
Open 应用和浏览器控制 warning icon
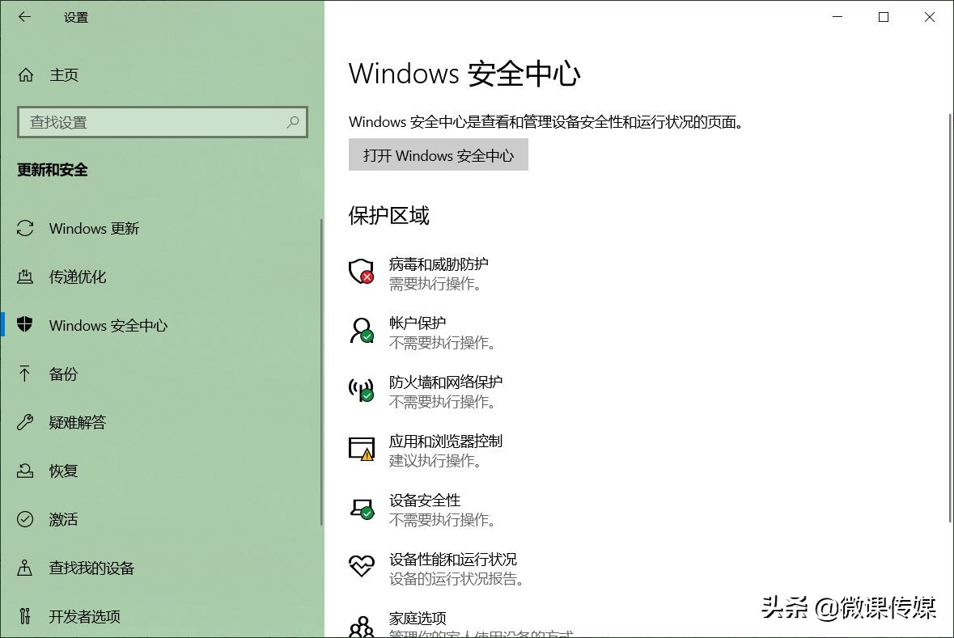click(x=361, y=450)
